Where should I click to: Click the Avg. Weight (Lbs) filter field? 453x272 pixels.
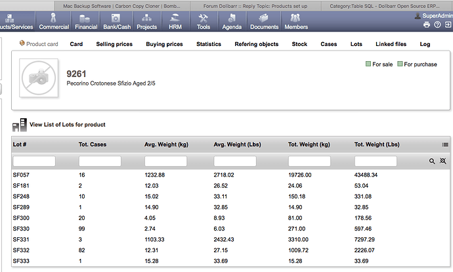235,161
